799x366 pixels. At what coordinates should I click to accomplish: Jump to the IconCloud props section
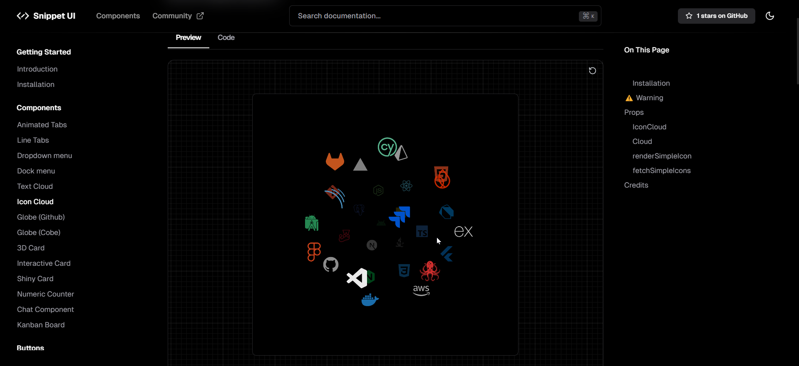tap(649, 127)
